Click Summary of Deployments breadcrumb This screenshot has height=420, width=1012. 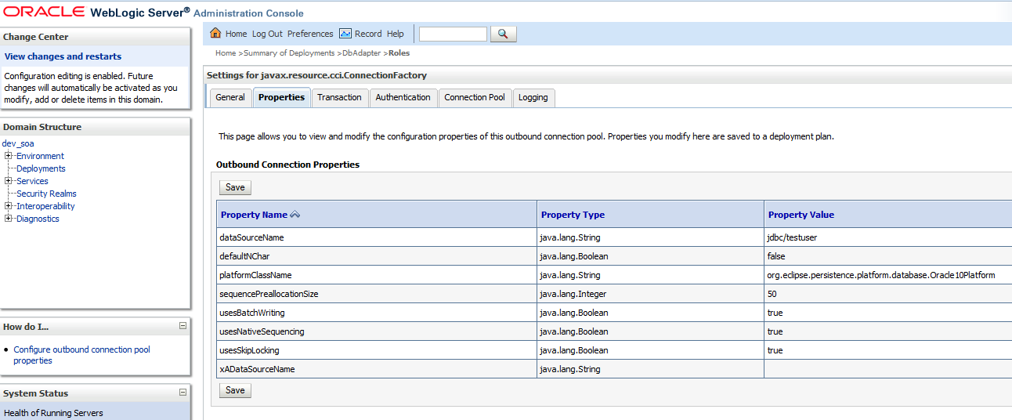290,53
